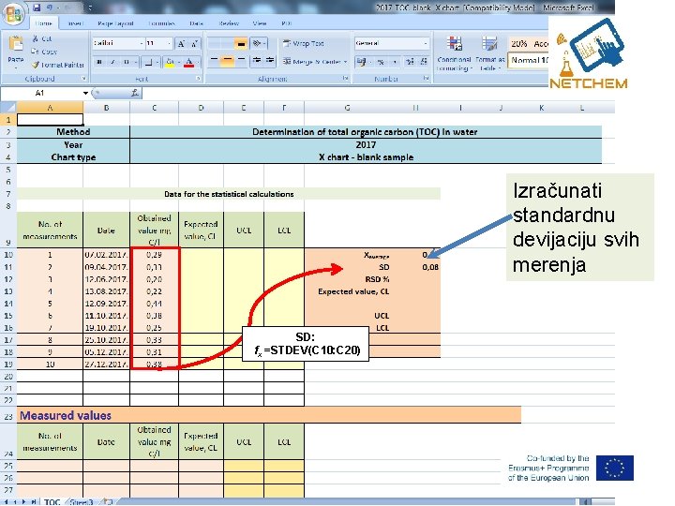The width and height of the screenshot is (675, 506).
Task: Open Format as Table gallery
Action: (489, 53)
